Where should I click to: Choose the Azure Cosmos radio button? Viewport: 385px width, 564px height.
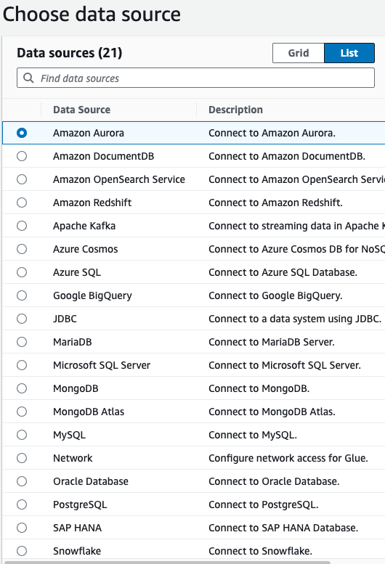pyautogui.click(x=22, y=249)
